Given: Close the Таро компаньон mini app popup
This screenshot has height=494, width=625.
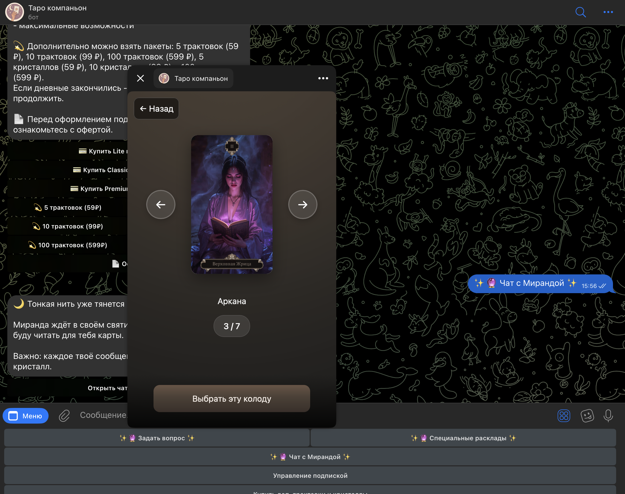Looking at the screenshot, I should [140, 79].
